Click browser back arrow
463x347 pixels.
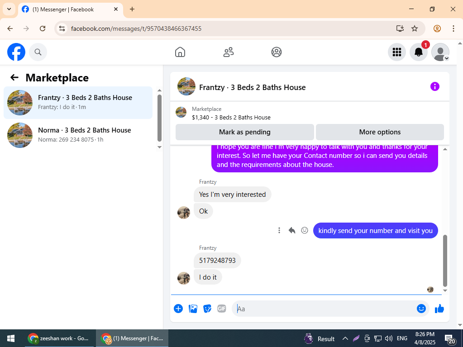[x=10, y=29]
